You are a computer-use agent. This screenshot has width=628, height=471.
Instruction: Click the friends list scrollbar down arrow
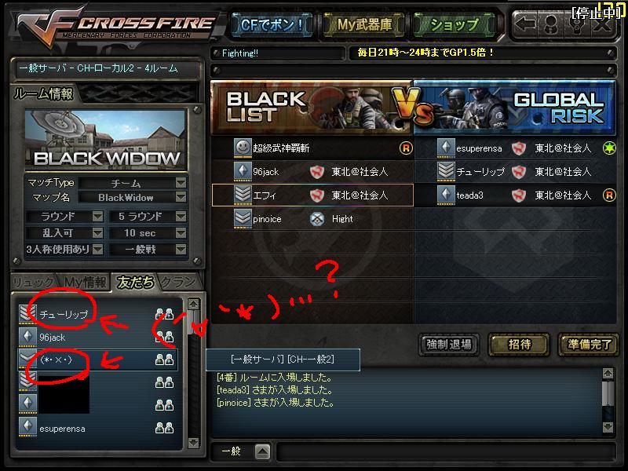193,443
